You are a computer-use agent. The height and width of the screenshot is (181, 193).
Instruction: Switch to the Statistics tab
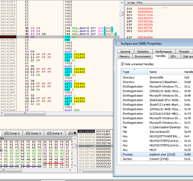pos(143,52)
